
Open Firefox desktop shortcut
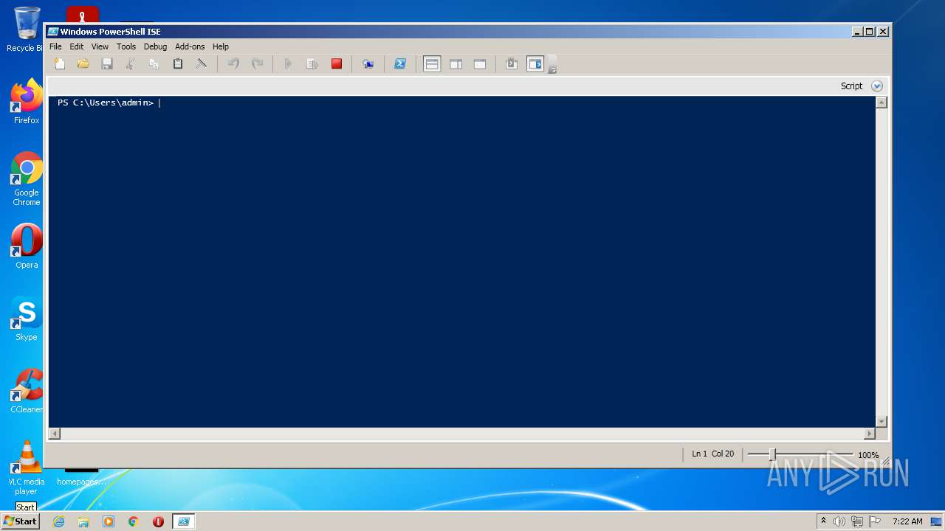point(26,103)
